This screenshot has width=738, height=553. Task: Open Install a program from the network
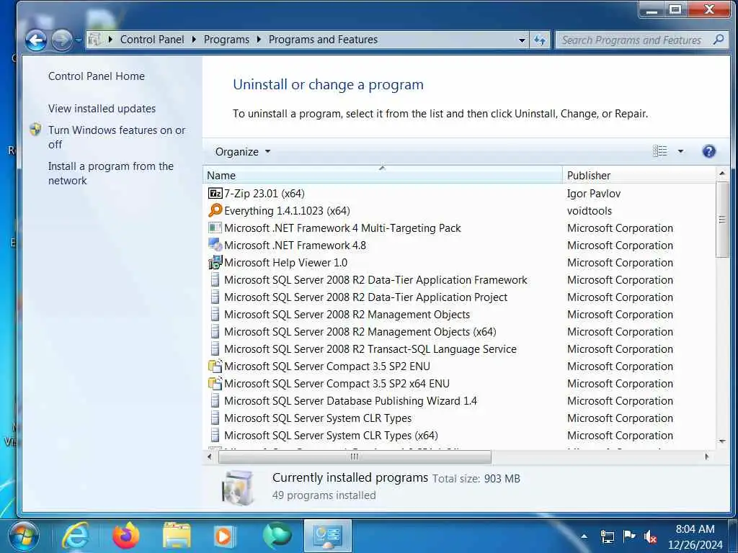(x=110, y=173)
